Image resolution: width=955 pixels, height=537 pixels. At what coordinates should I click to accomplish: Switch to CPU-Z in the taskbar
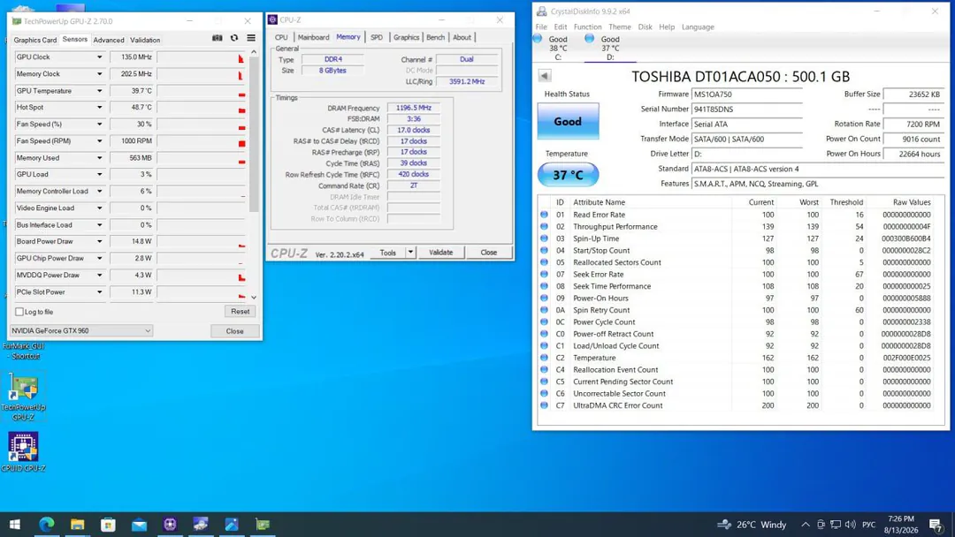click(x=170, y=525)
